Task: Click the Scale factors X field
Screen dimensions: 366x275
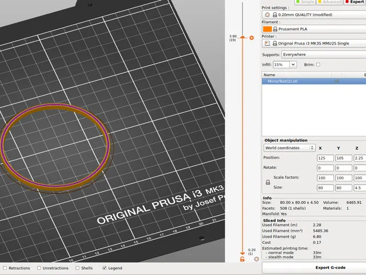Action: 325,178
